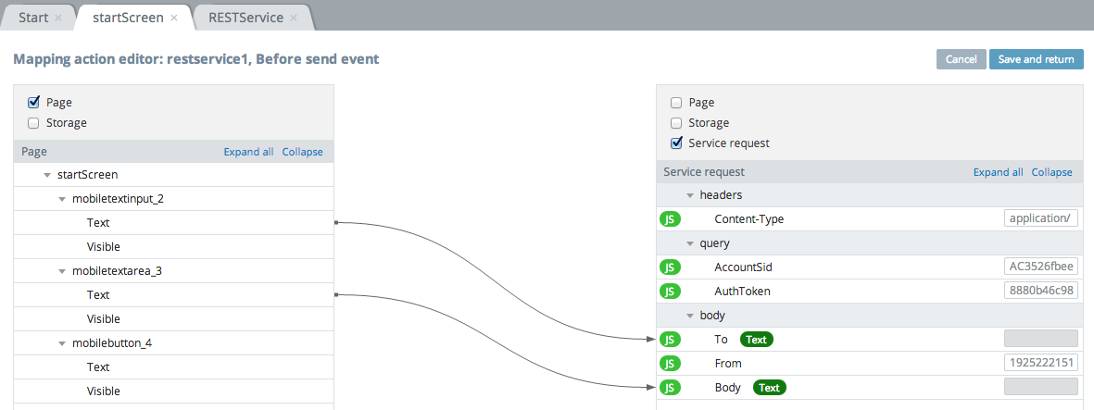Click the JS icon beside Content-Type
This screenshot has width=1094, height=410.
coord(670,219)
